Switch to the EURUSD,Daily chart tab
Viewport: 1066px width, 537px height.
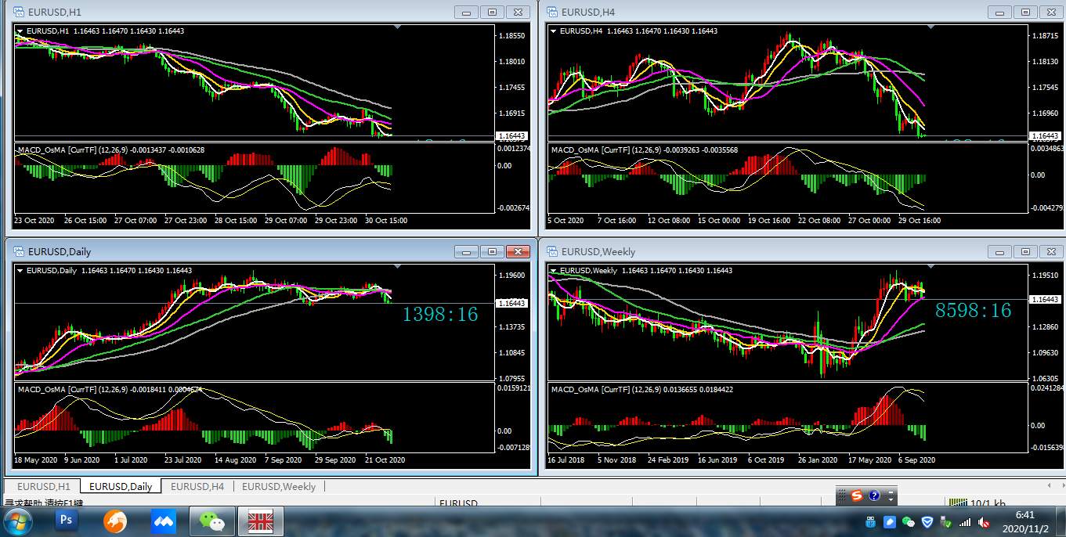pyautogui.click(x=121, y=486)
